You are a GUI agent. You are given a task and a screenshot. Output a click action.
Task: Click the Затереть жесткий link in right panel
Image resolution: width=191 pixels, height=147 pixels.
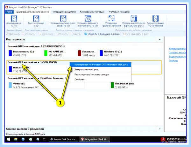pyautogui.click(x=178, y=52)
